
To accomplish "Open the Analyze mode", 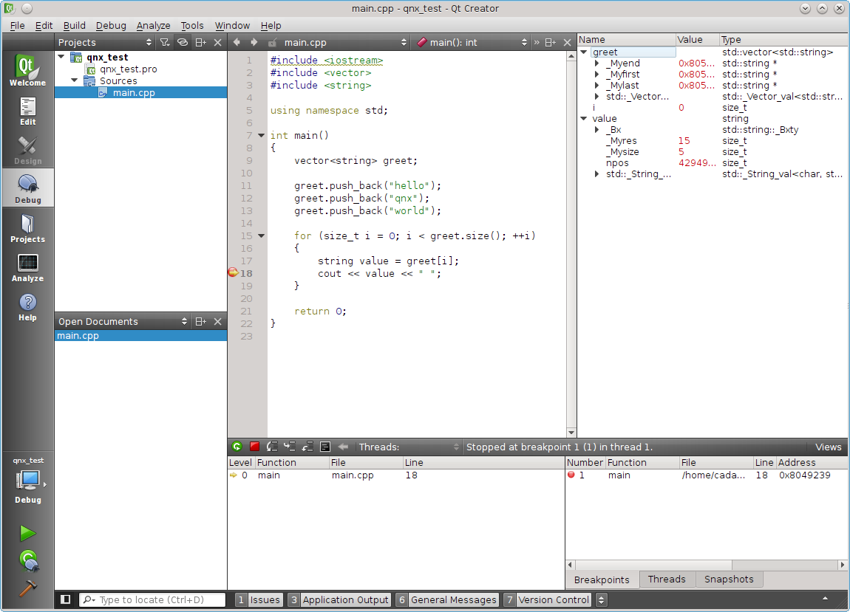I will coord(27,267).
